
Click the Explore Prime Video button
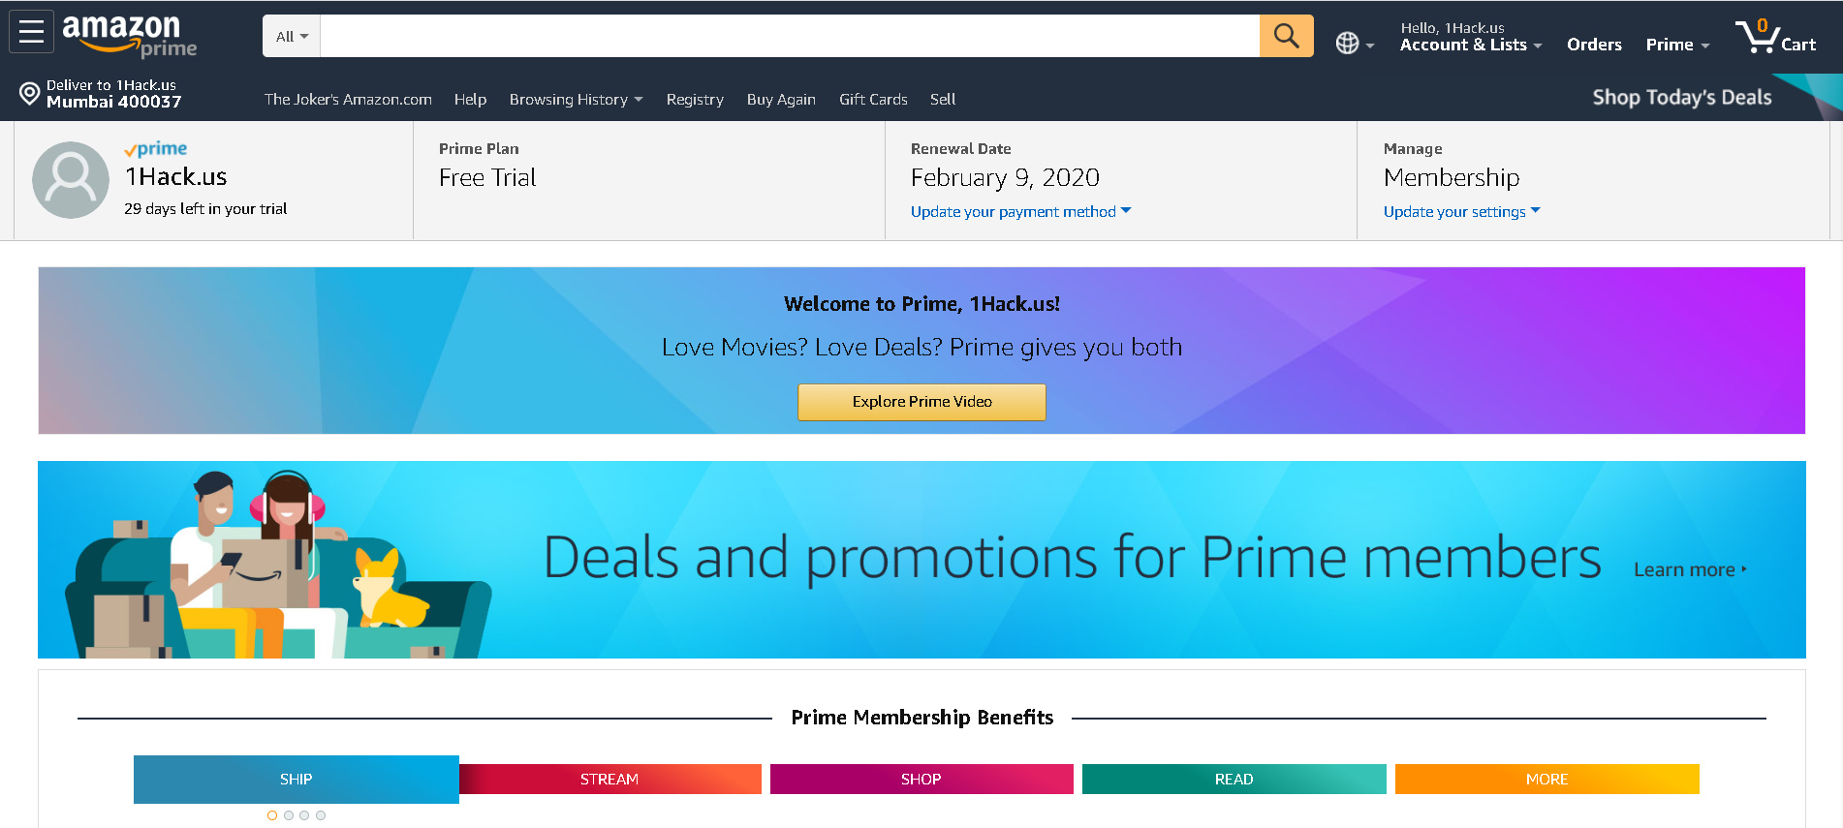tap(921, 402)
